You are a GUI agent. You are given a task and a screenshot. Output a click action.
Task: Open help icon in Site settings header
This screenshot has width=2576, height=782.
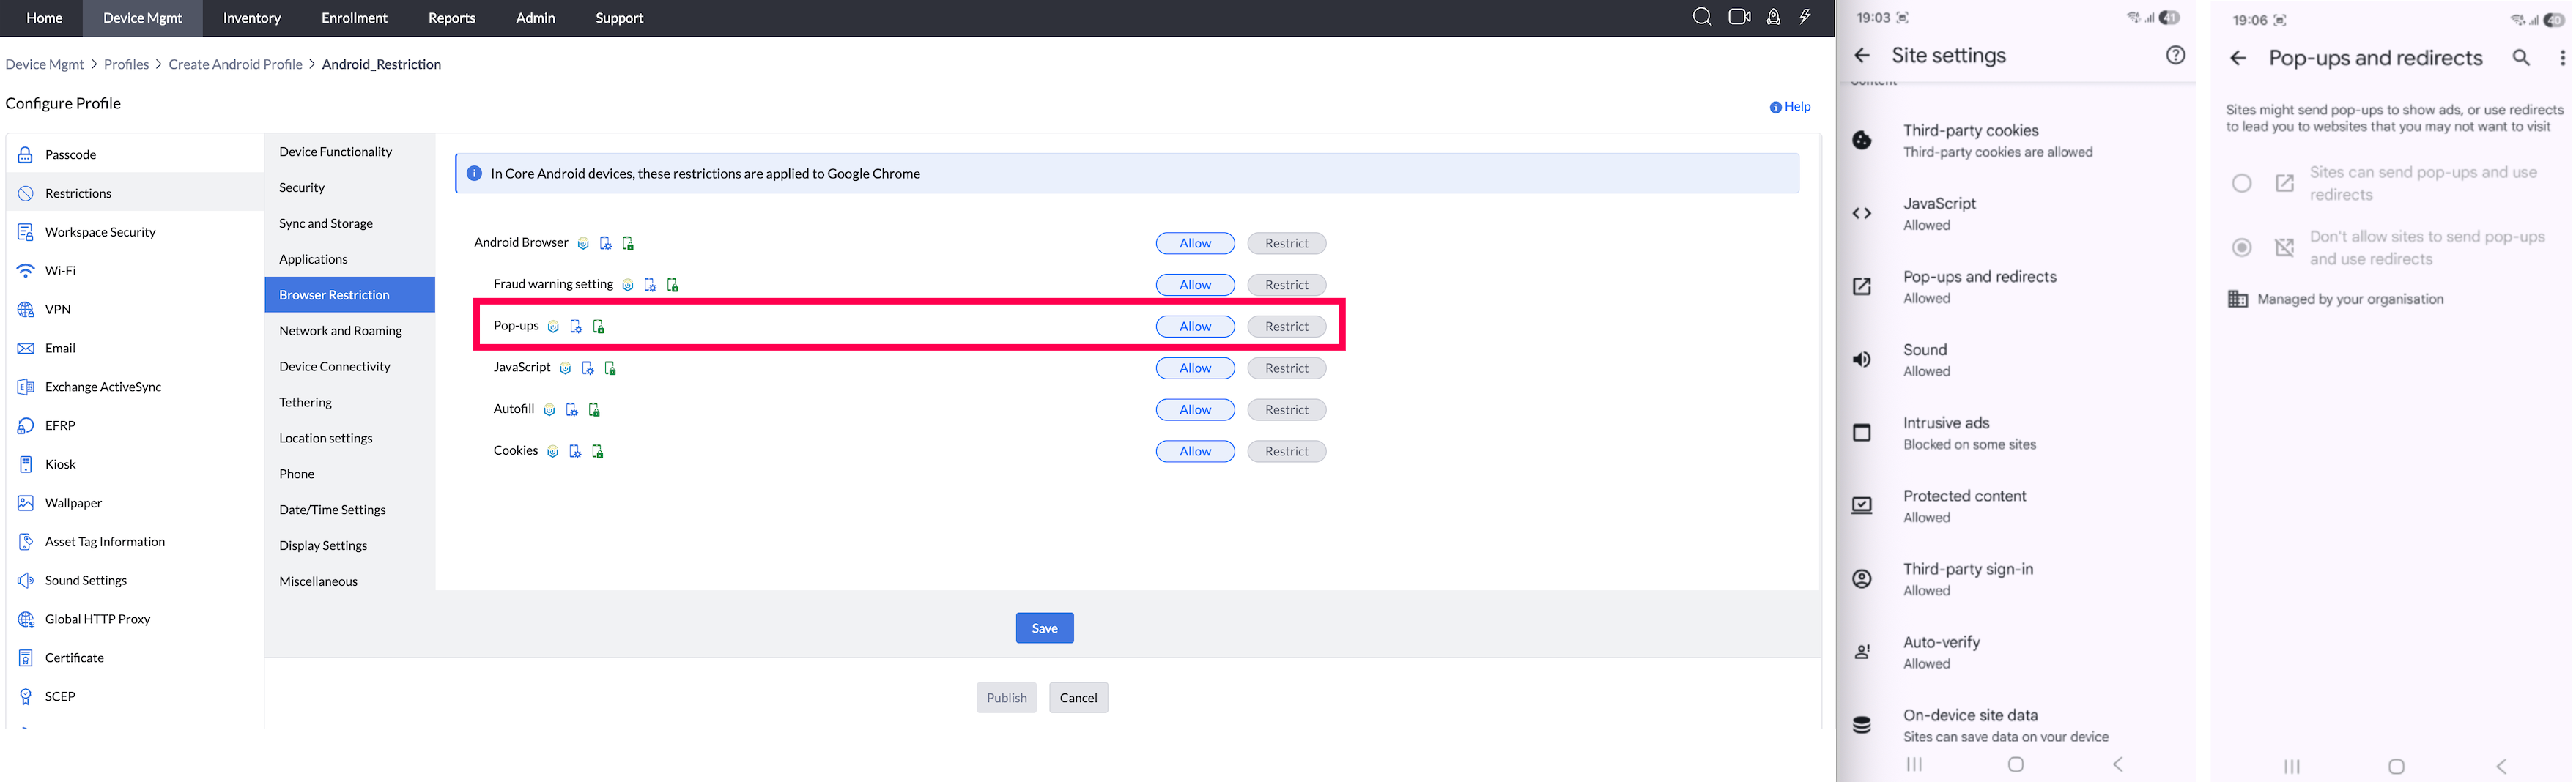point(2175,56)
